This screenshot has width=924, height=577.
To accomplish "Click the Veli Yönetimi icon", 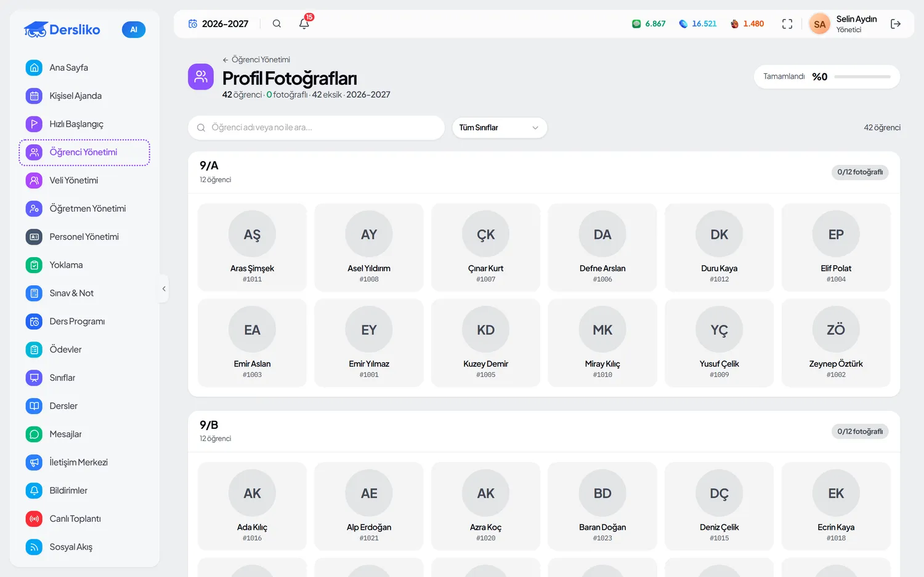I will (x=34, y=181).
